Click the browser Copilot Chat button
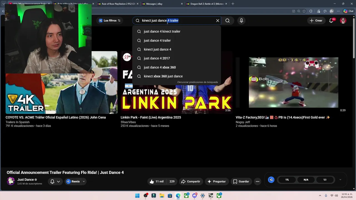This screenshot has width=356, height=200. pyautogui.click(x=348, y=11)
